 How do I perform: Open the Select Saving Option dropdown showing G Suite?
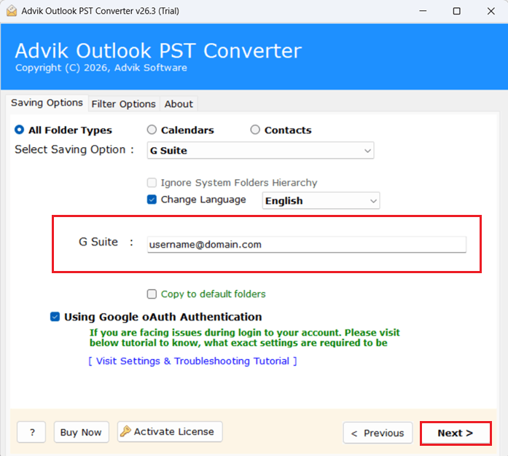[x=260, y=150]
